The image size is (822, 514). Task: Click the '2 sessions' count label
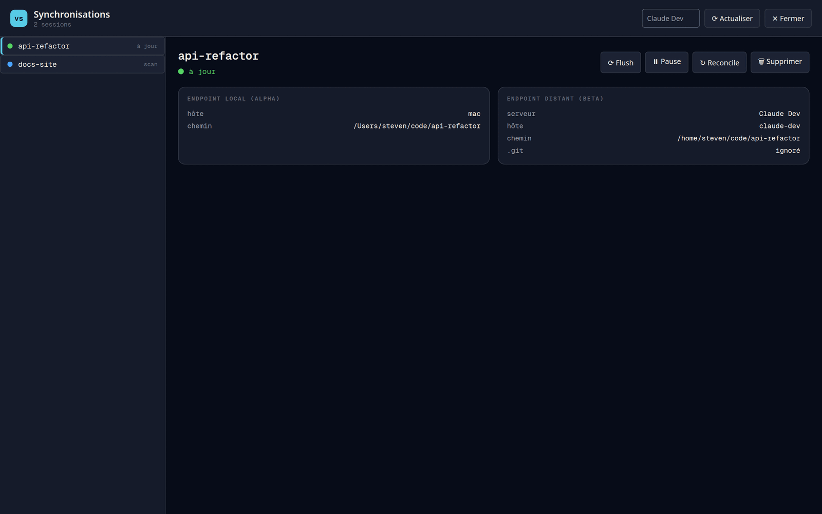(x=52, y=25)
